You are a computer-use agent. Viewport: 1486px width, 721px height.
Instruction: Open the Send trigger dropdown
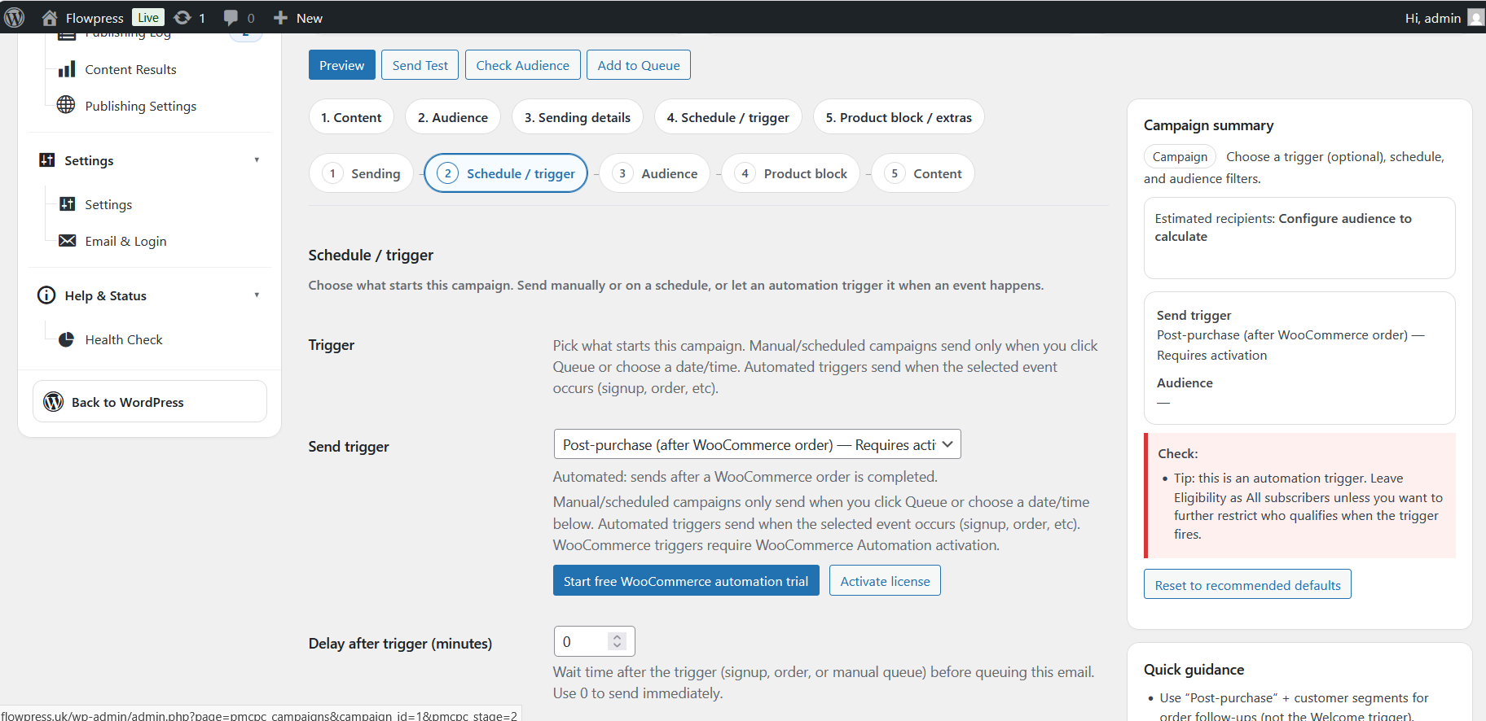tap(757, 444)
